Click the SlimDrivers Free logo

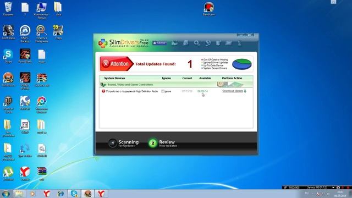tap(123, 43)
